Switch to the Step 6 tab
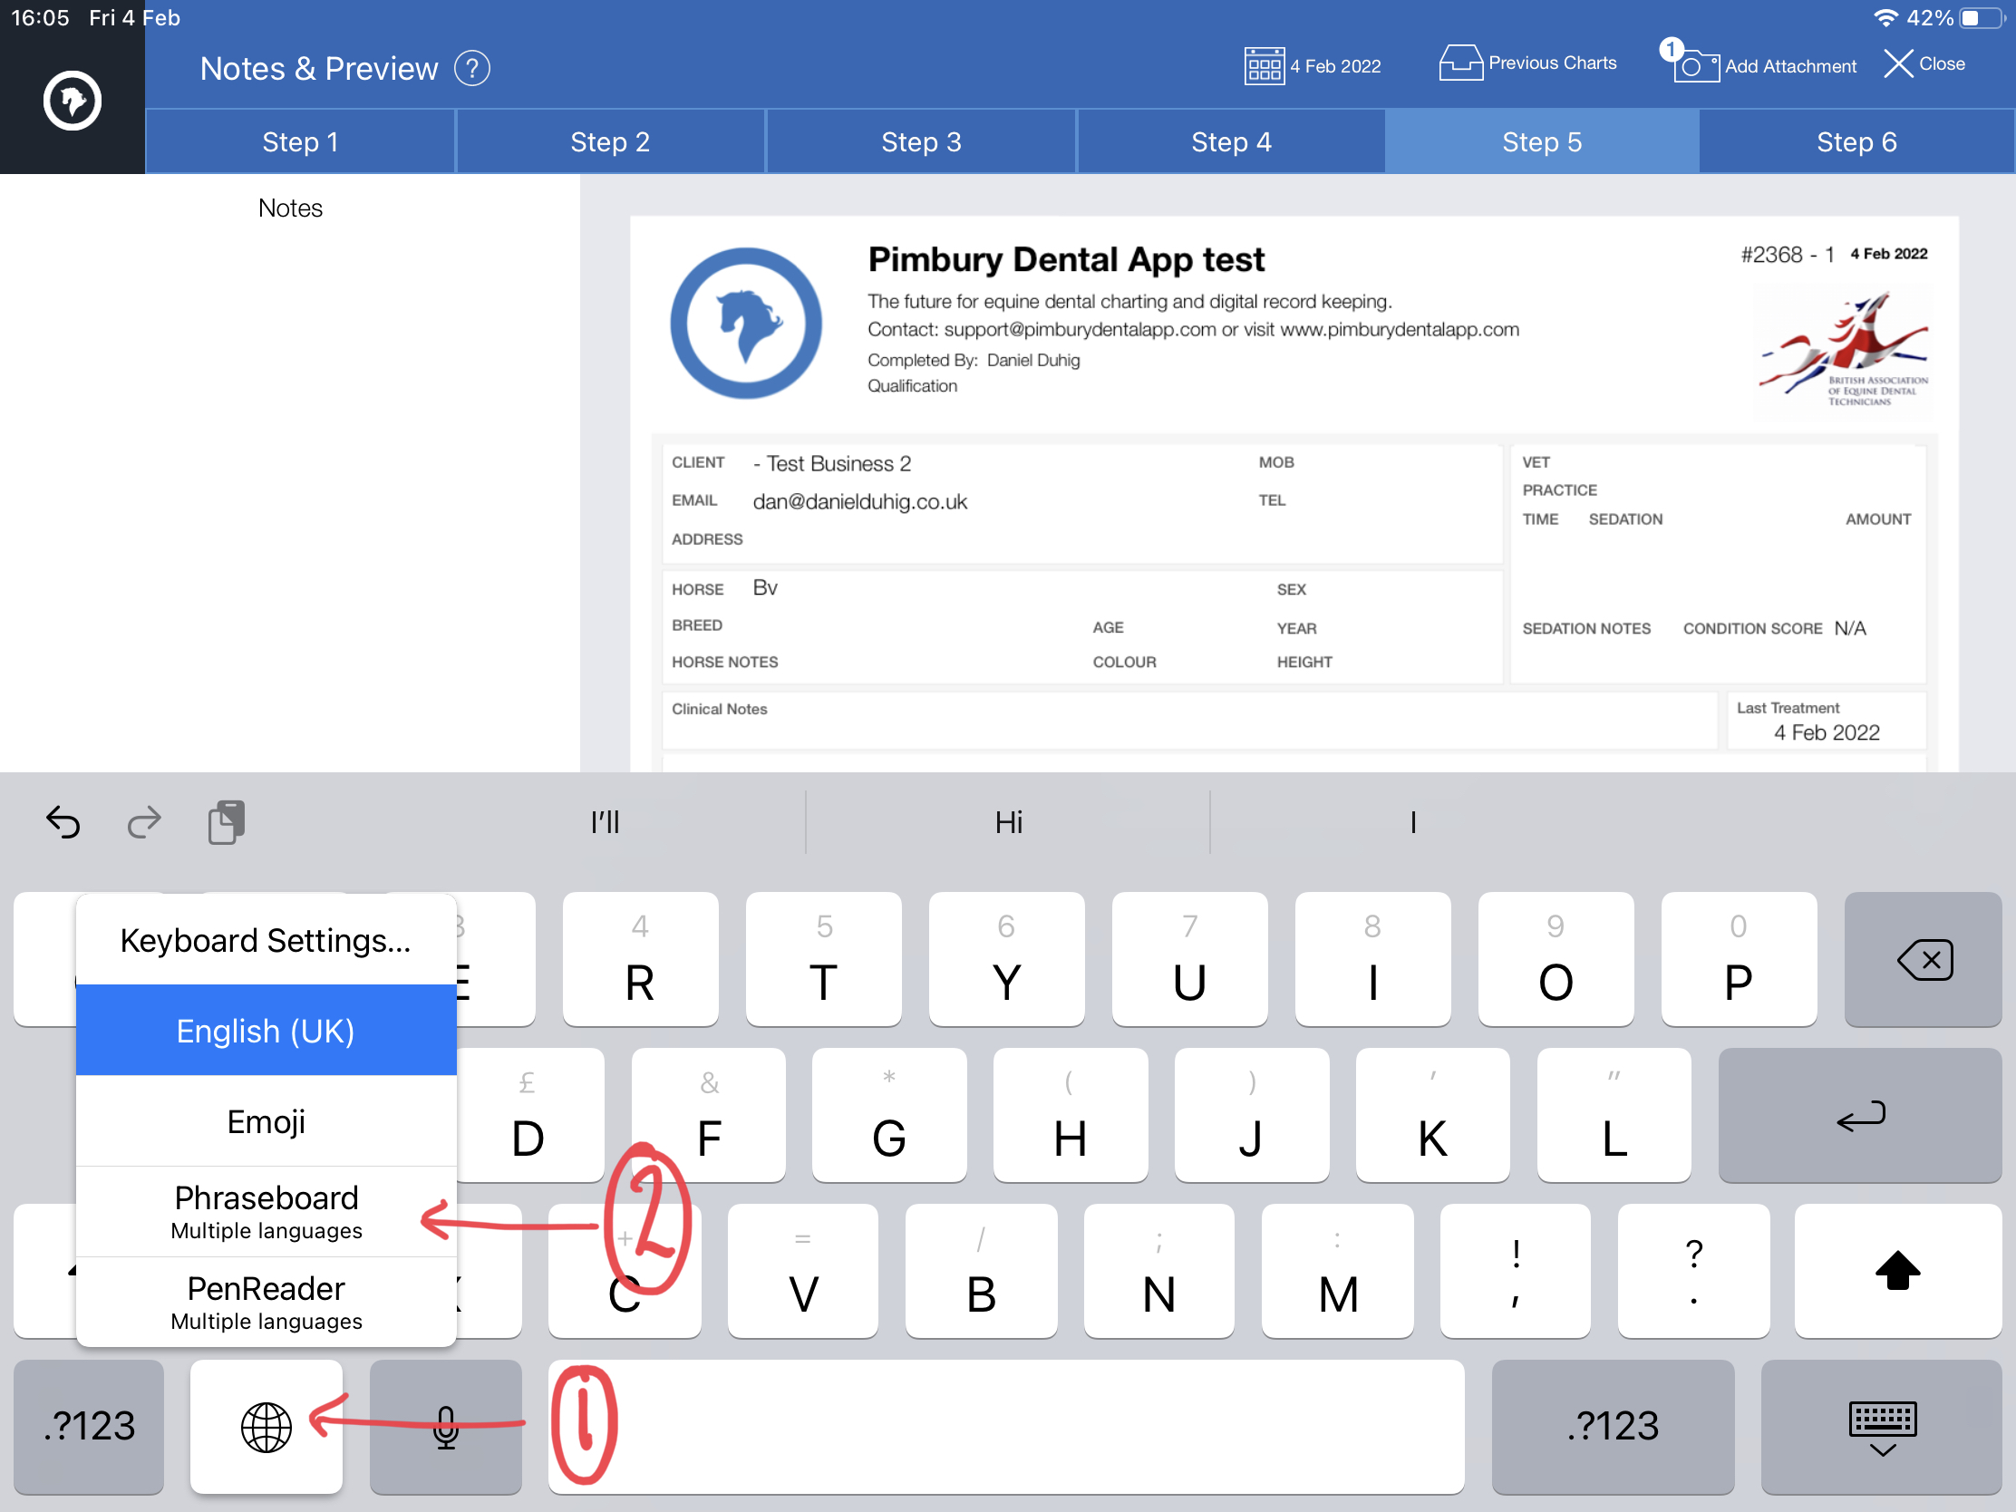This screenshot has height=1512, width=2016. [1856, 141]
